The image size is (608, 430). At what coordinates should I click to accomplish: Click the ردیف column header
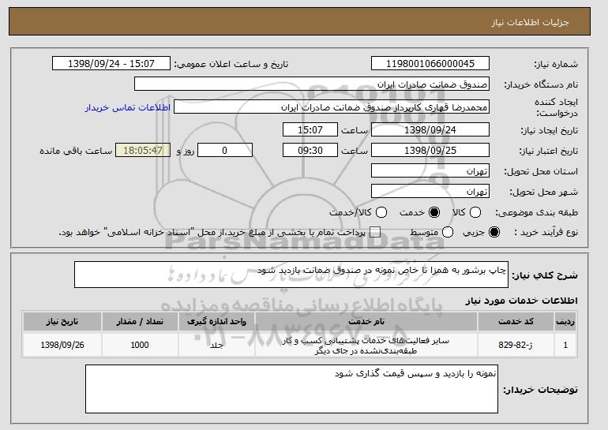[565, 322]
